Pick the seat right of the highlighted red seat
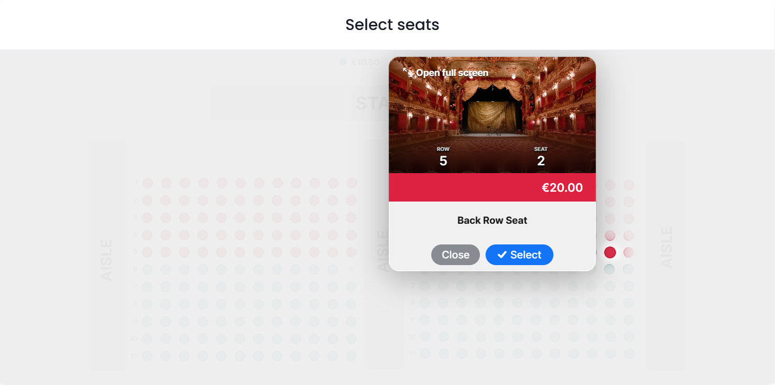 (x=628, y=252)
